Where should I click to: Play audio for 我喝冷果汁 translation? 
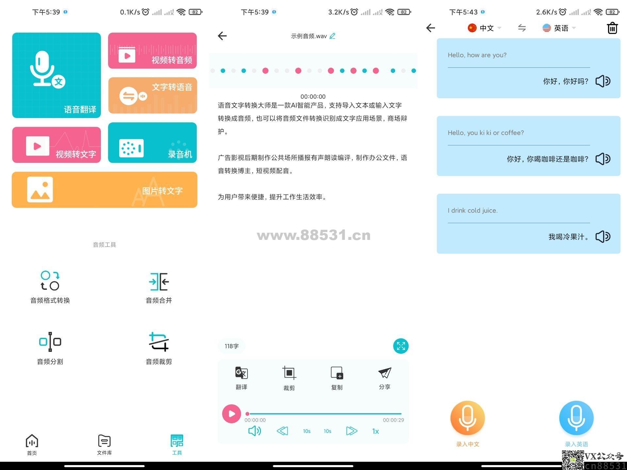pos(603,237)
